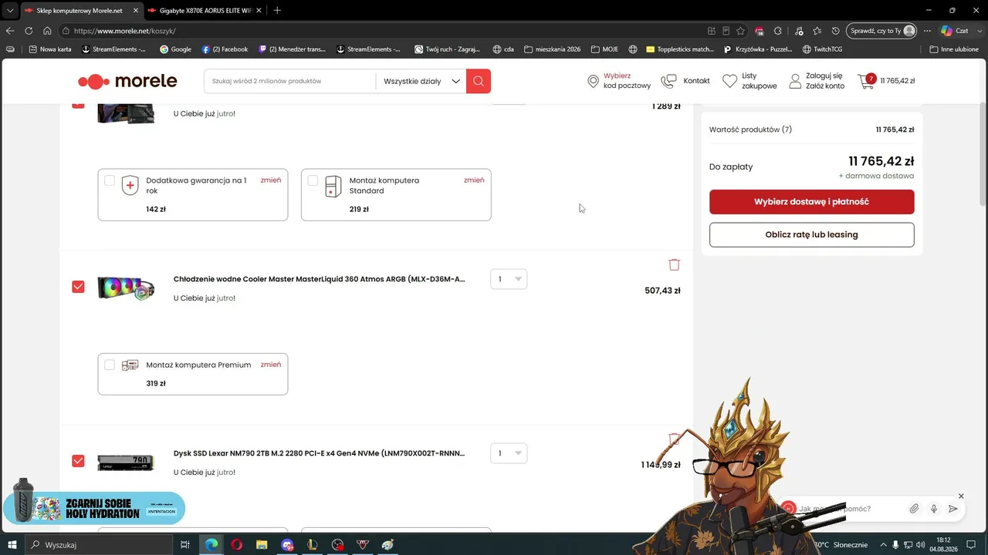The width and height of the screenshot is (988, 555).
Task: Click the morele logo
Action: [127, 81]
